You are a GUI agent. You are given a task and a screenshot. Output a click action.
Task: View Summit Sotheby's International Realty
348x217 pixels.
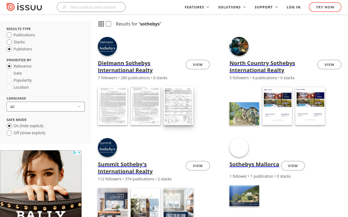pyautogui.click(x=198, y=166)
